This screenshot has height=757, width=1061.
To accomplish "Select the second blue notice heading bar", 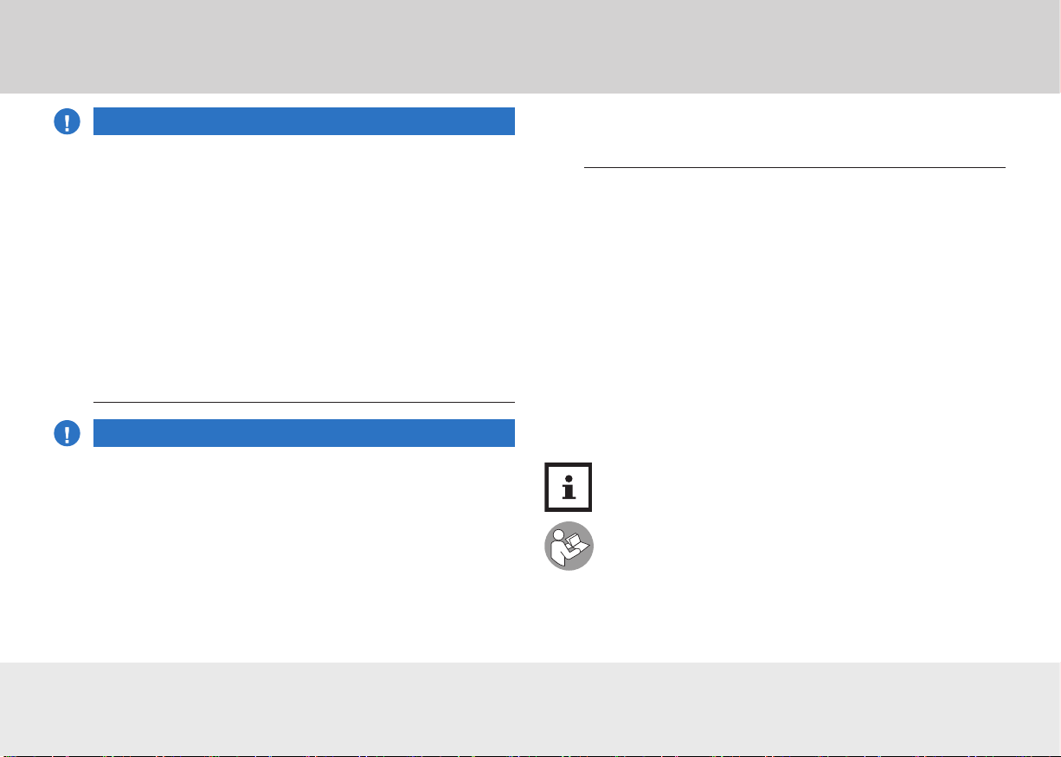I will pos(304,433).
